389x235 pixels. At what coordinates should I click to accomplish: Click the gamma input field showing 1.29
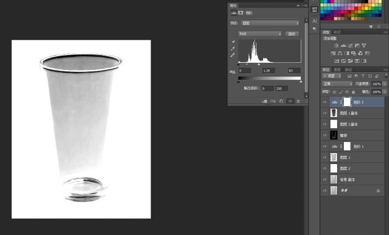pyautogui.click(x=268, y=71)
